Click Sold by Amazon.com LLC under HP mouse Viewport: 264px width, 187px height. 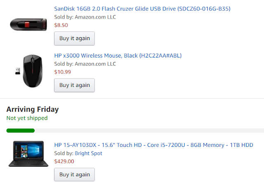tap(85, 64)
